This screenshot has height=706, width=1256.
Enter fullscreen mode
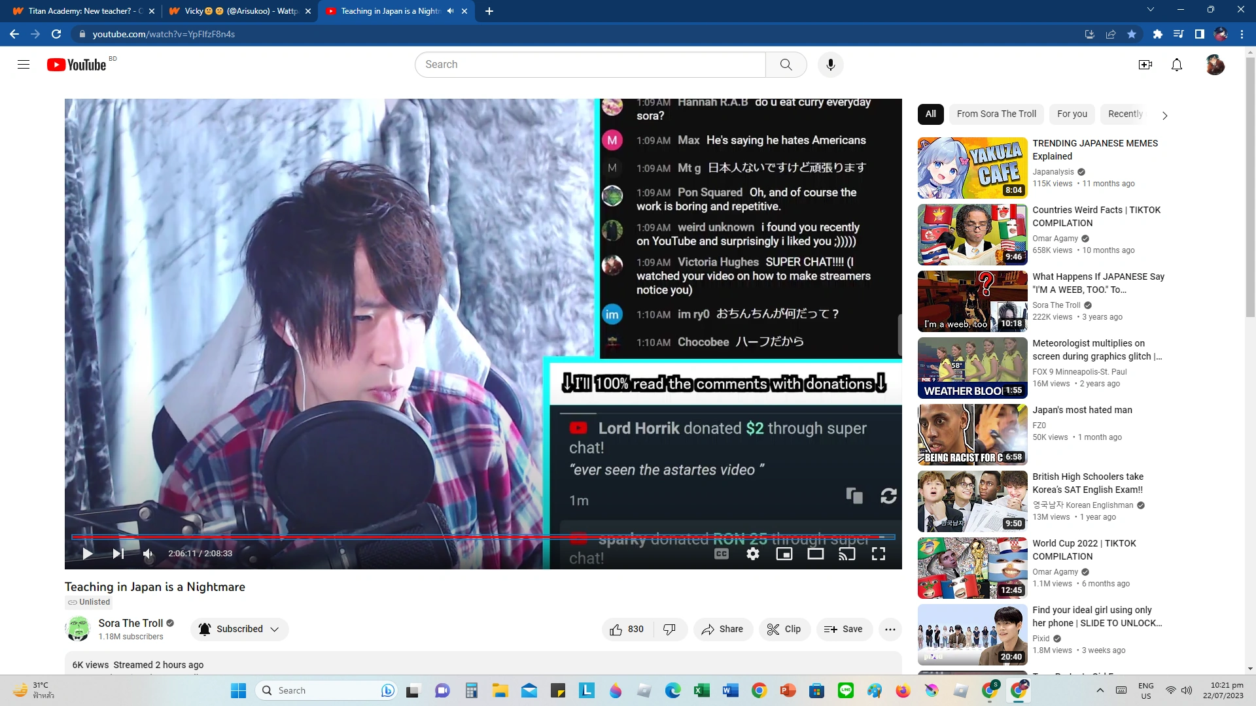click(878, 553)
